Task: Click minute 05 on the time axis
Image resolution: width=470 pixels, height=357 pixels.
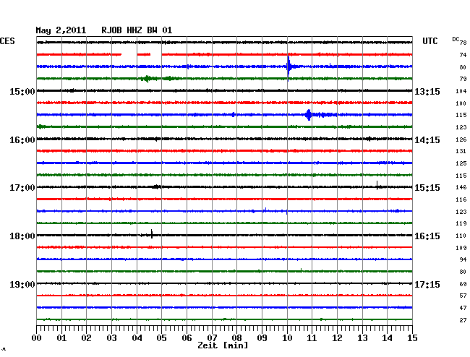Action: 161,337
